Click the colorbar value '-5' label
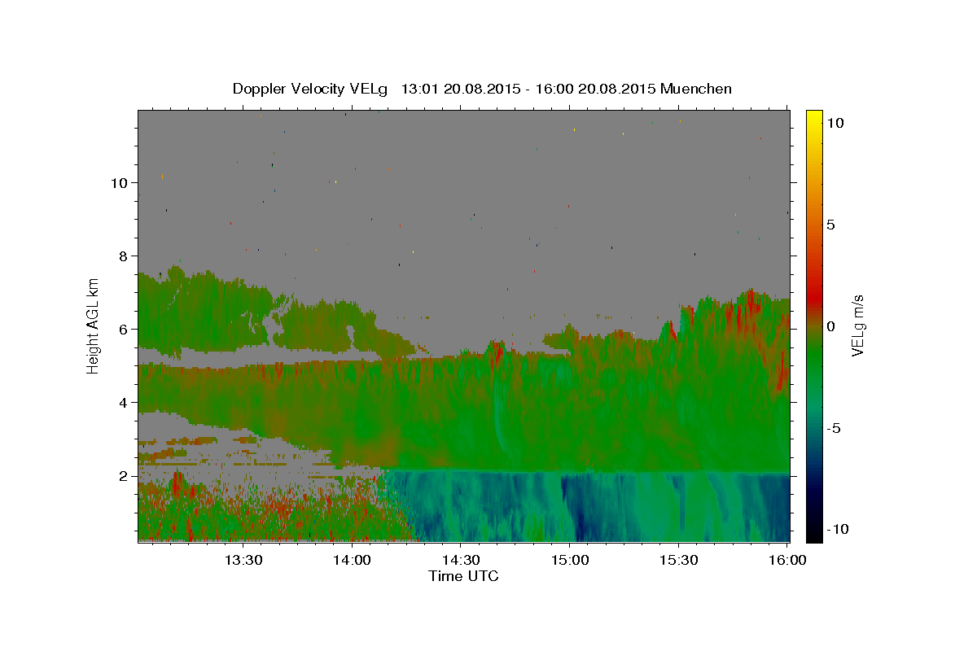The image size is (977, 651). (x=834, y=428)
